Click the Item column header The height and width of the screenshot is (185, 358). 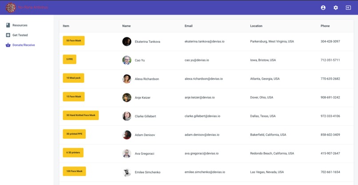tap(66, 26)
